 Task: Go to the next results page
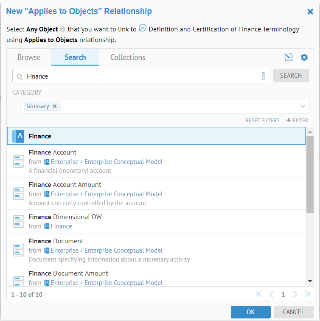295,294
